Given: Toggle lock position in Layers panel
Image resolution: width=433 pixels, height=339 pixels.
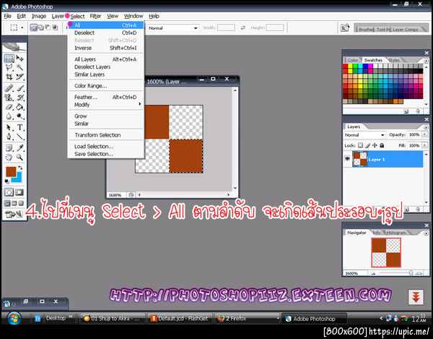Looking at the screenshot, I should pyautogui.click(x=375, y=145).
